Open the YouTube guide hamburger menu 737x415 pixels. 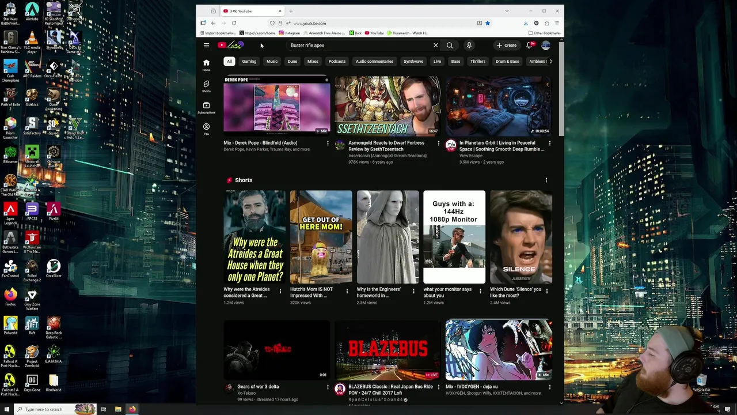pyautogui.click(x=206, y=45)
